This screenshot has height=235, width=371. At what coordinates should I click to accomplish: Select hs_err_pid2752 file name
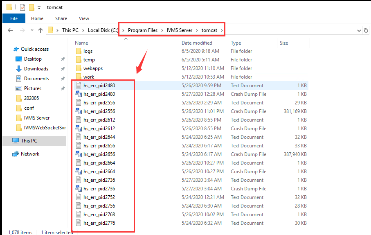[99, 197]
